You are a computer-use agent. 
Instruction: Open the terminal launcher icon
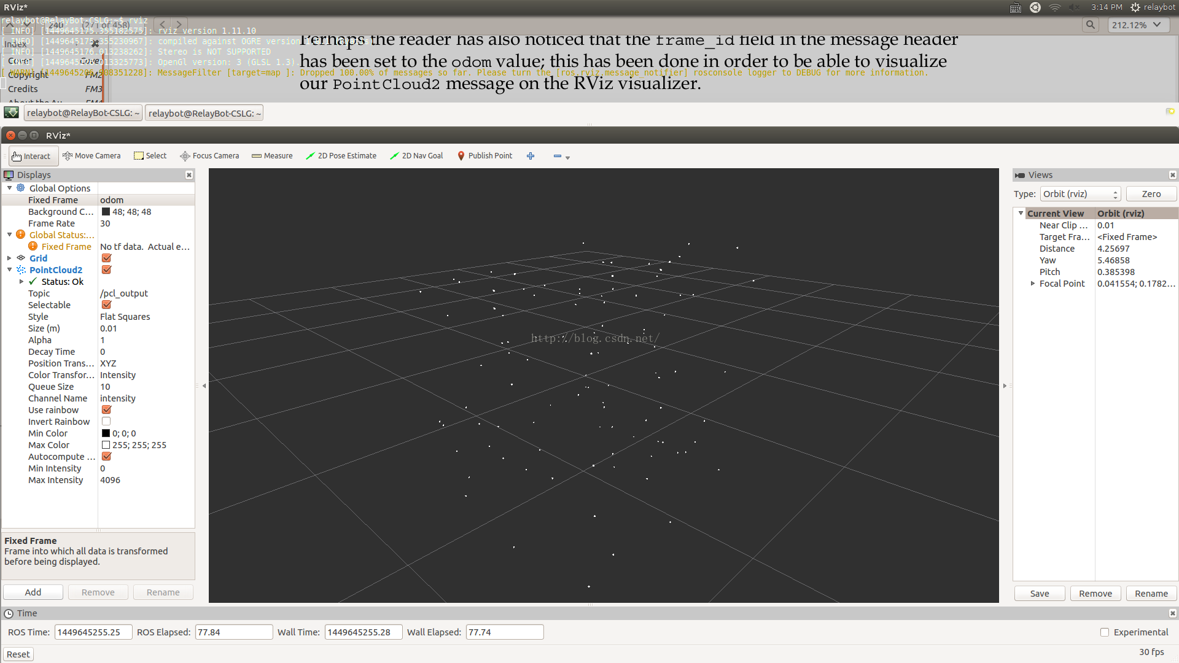coord(11,113)
